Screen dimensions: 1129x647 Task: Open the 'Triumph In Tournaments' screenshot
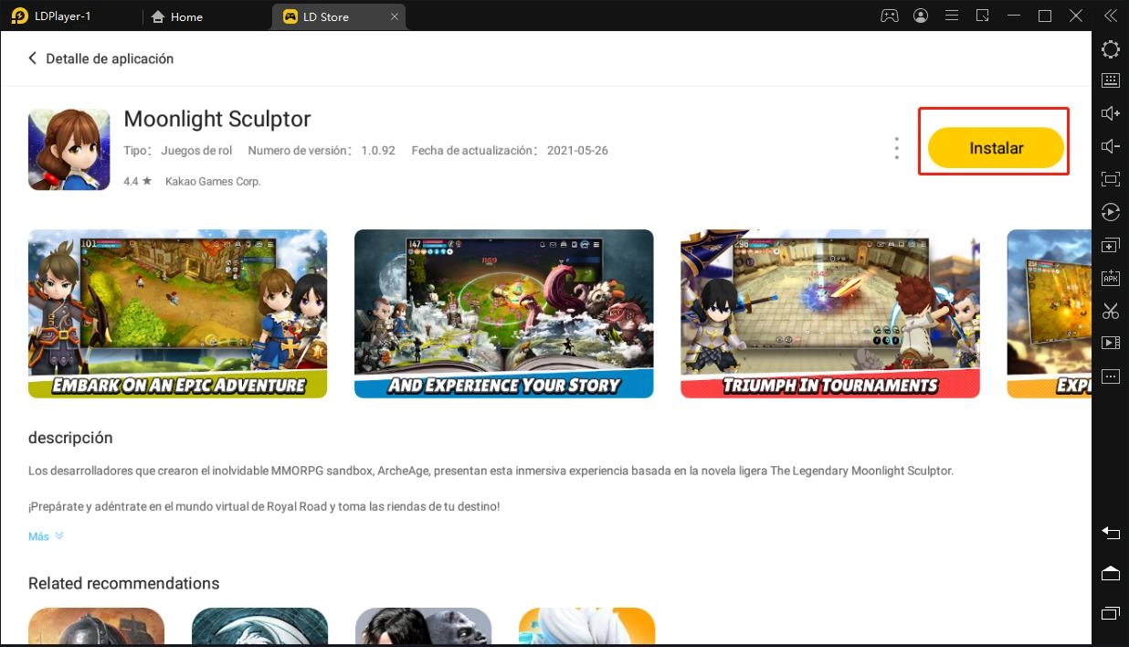(830, 313)
